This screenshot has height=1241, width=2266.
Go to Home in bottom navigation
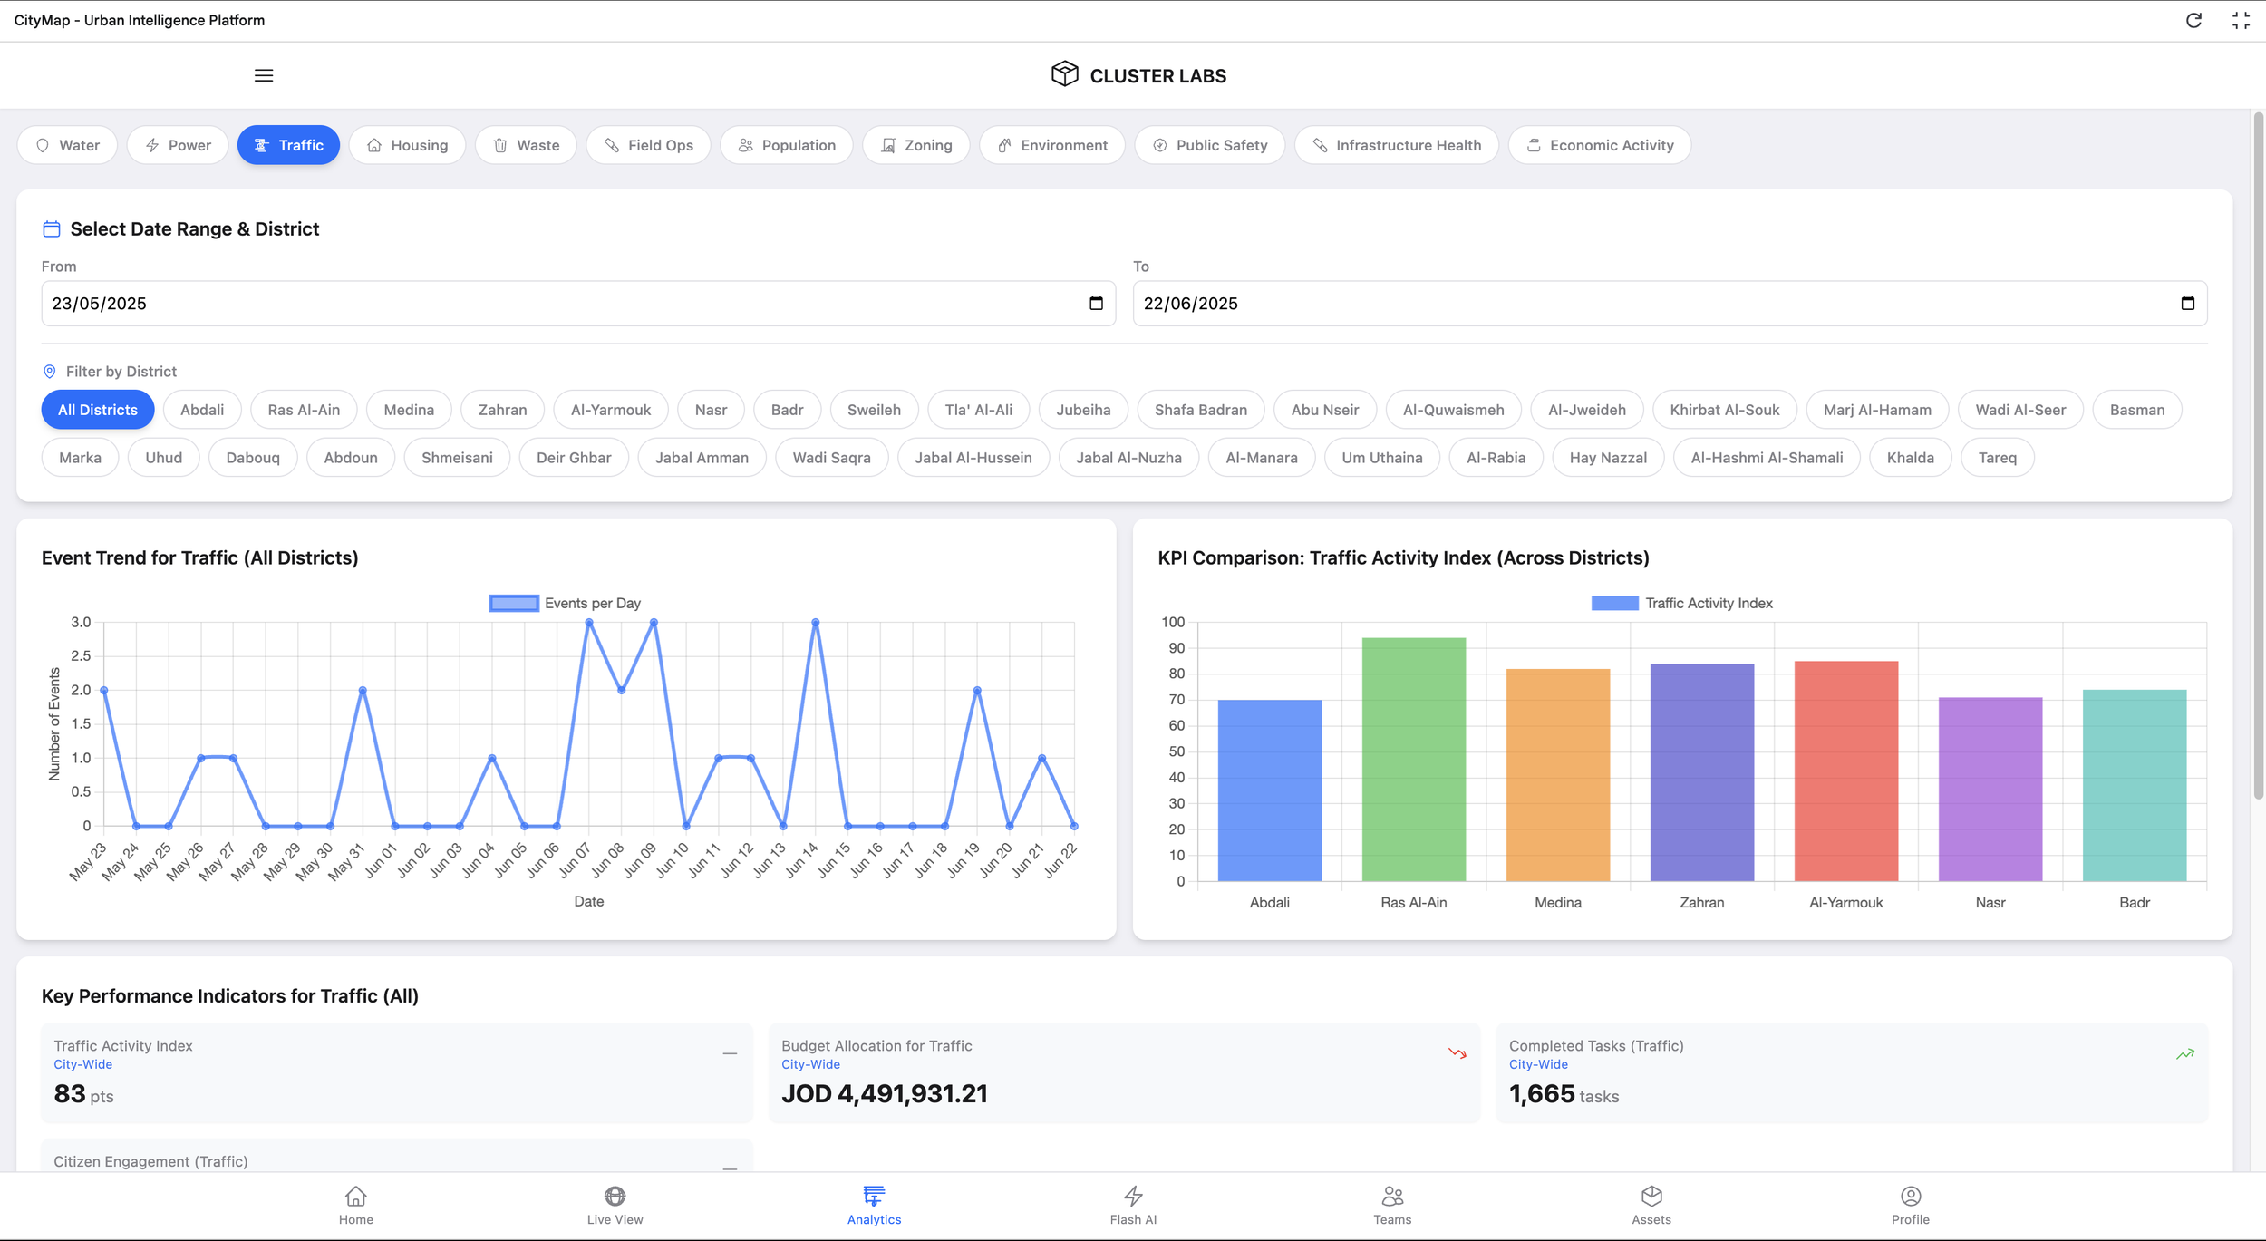(x=356, y=1206)
